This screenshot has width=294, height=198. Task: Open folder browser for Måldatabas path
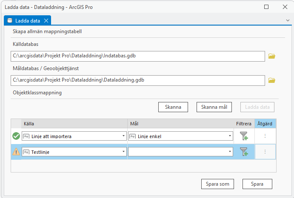coord(272,80)
